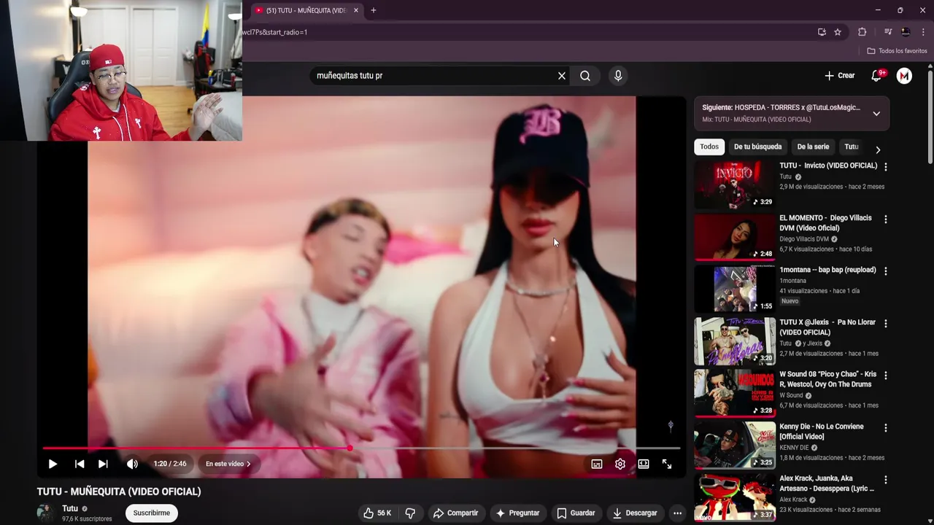Open the Crear menu
Screen dimensions: 934x525
[839, 76]
